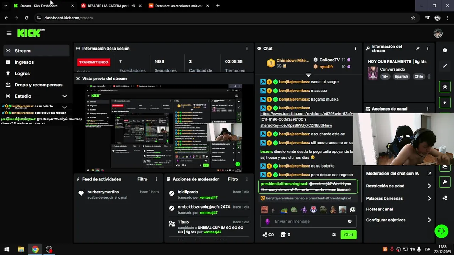
Task: Click the pencil icon in the right rail
Action: (x=445, y=66)
